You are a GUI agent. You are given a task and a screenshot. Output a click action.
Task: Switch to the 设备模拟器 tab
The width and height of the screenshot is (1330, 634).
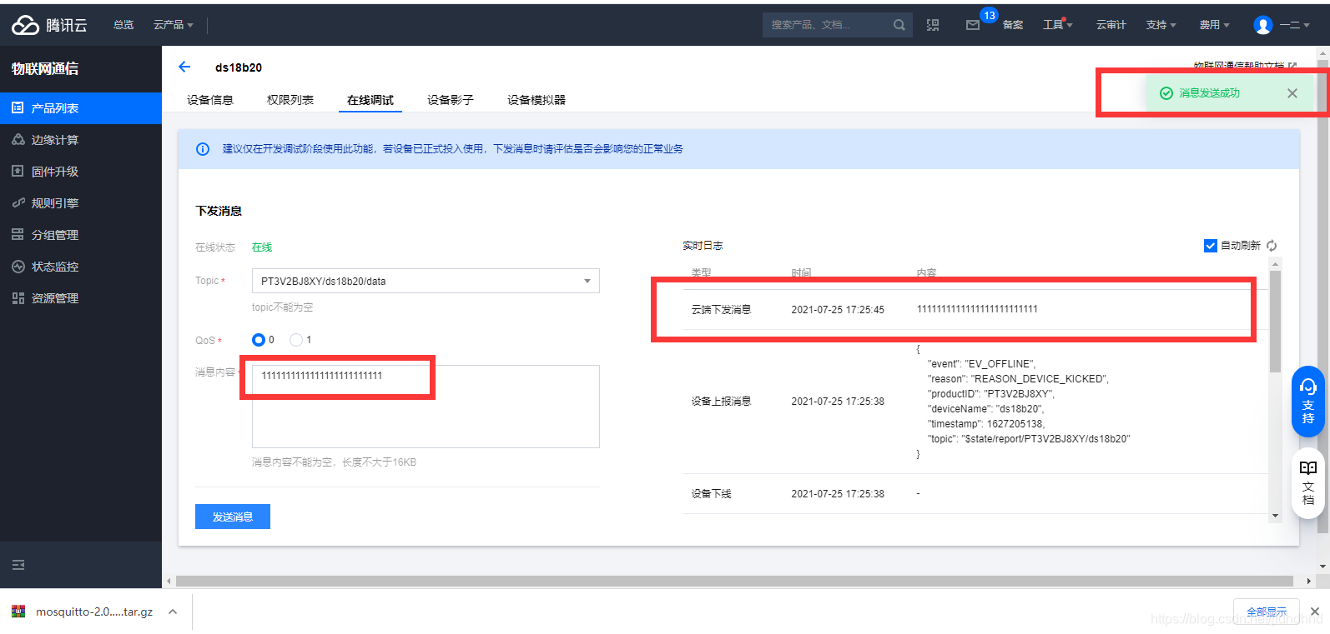[x=537, y=100]
